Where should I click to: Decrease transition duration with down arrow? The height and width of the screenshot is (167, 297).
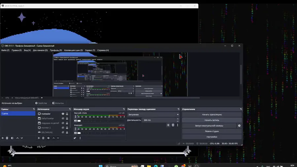pyautogui.click(x=178, y=121)
